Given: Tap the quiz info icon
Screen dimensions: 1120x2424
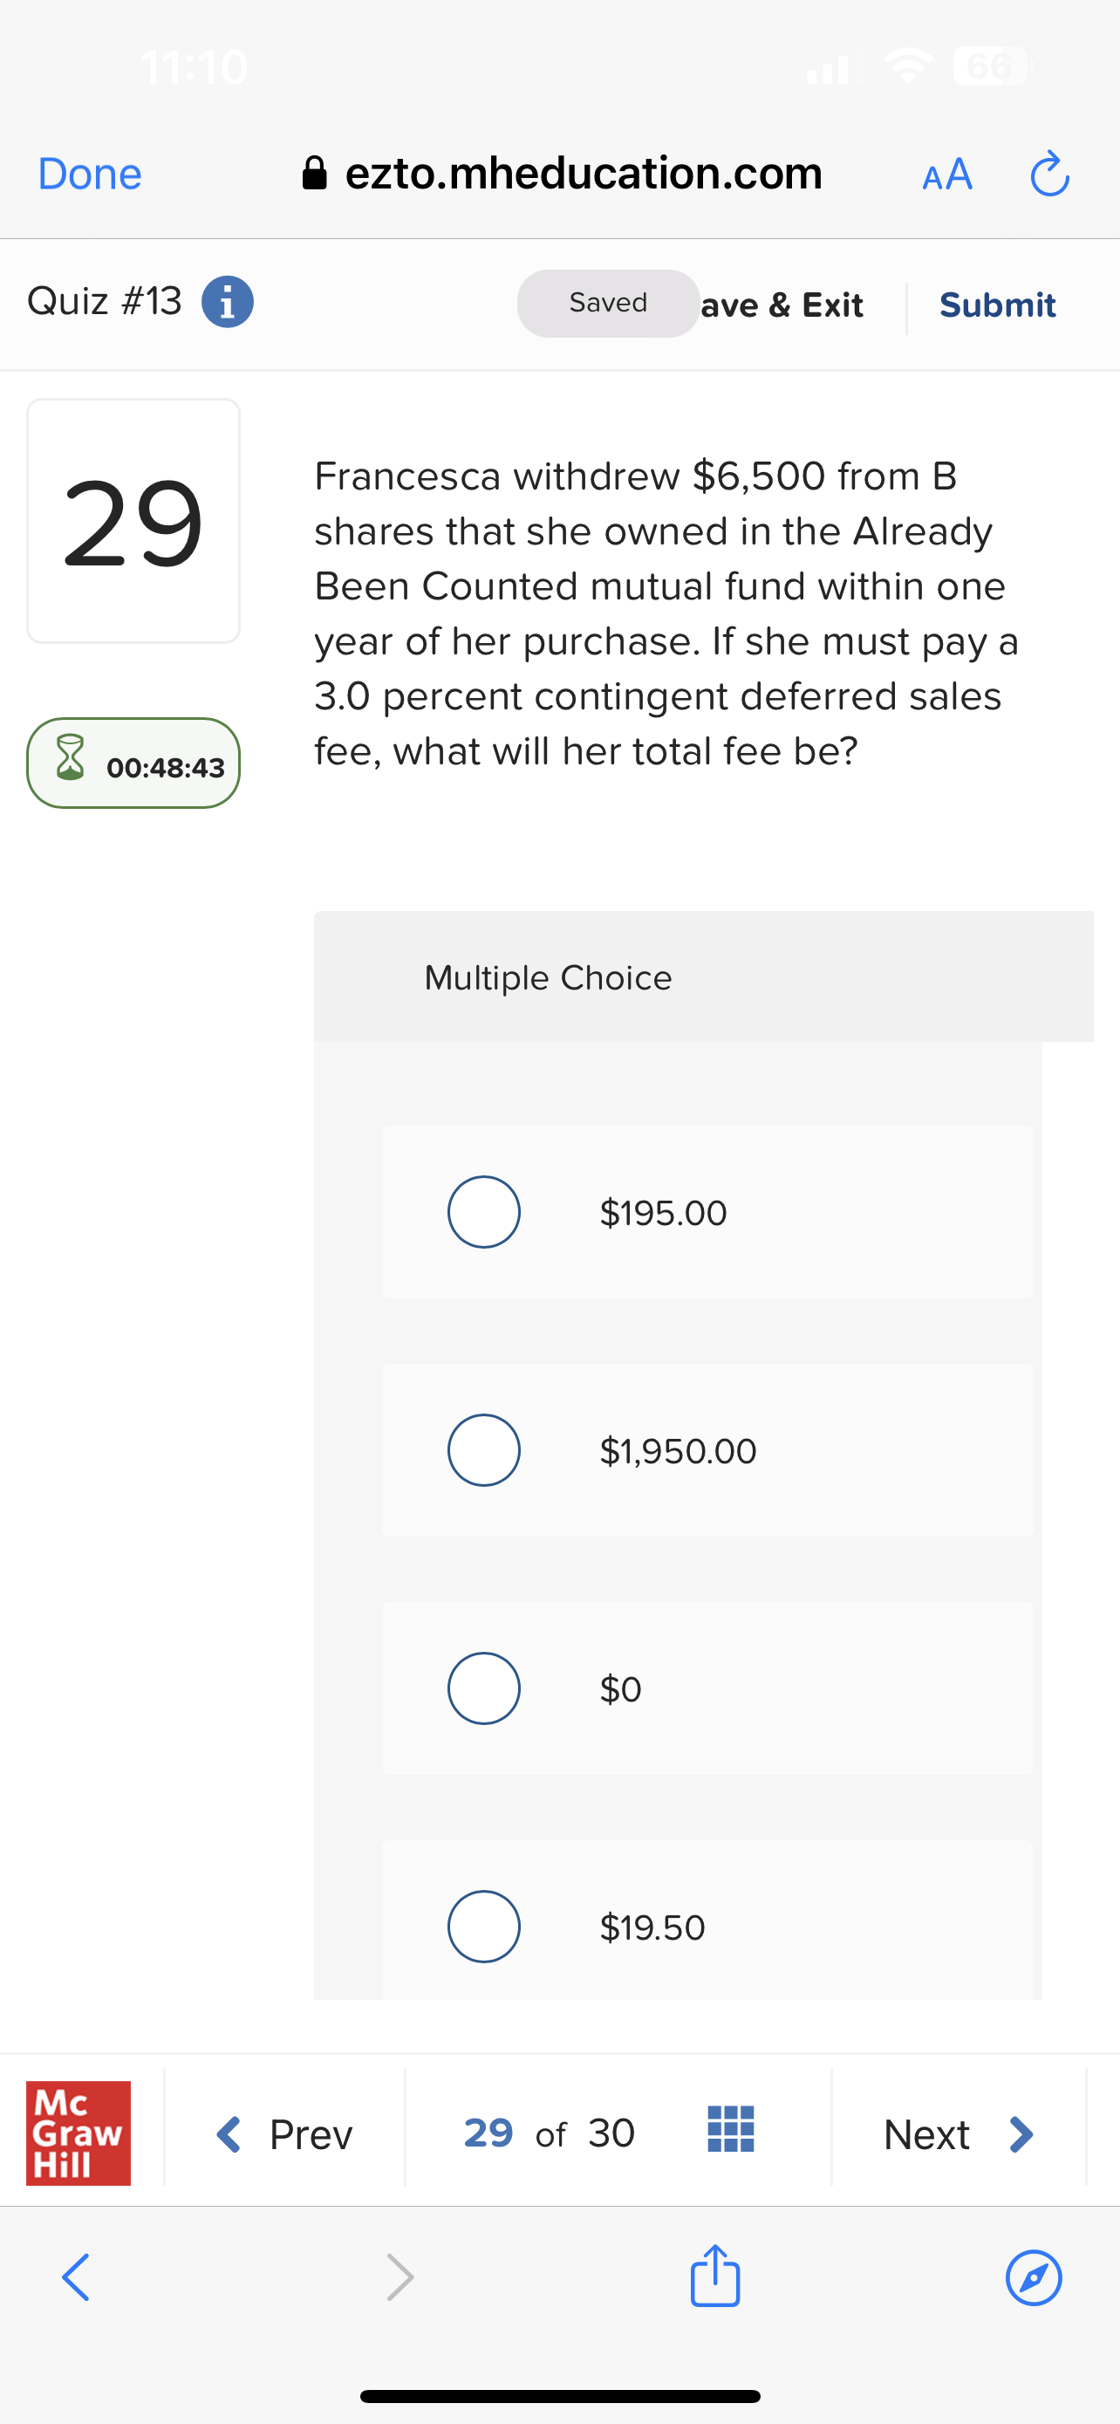Looking at the screenshot, I should pyautogui.click(x=228, y=302).
